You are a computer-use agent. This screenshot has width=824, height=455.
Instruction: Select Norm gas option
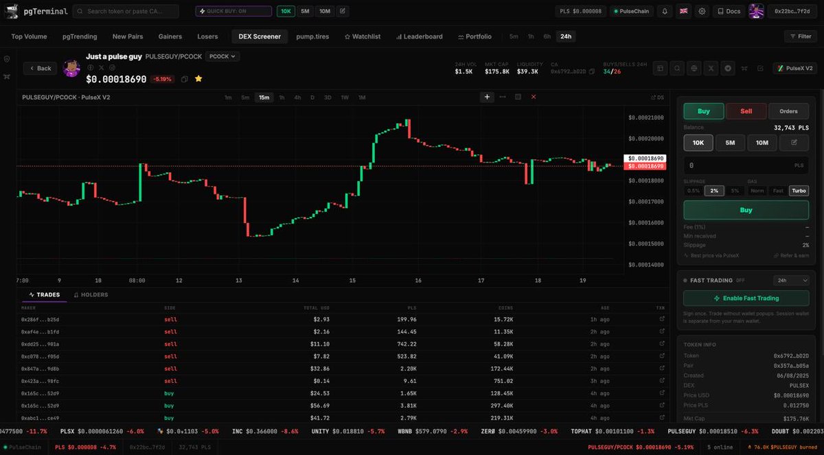click(757, 191)
